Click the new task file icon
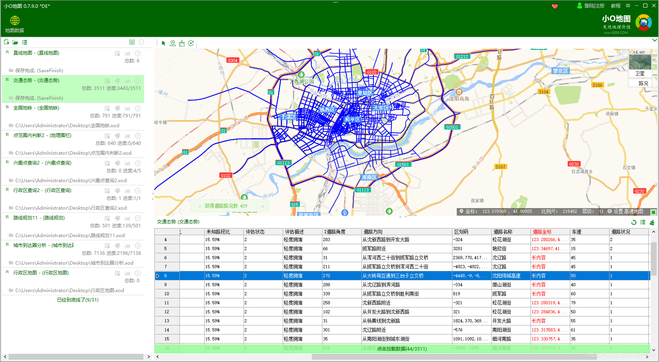The height and width of the screenshot is (362, 659). (x=6, y=42)
